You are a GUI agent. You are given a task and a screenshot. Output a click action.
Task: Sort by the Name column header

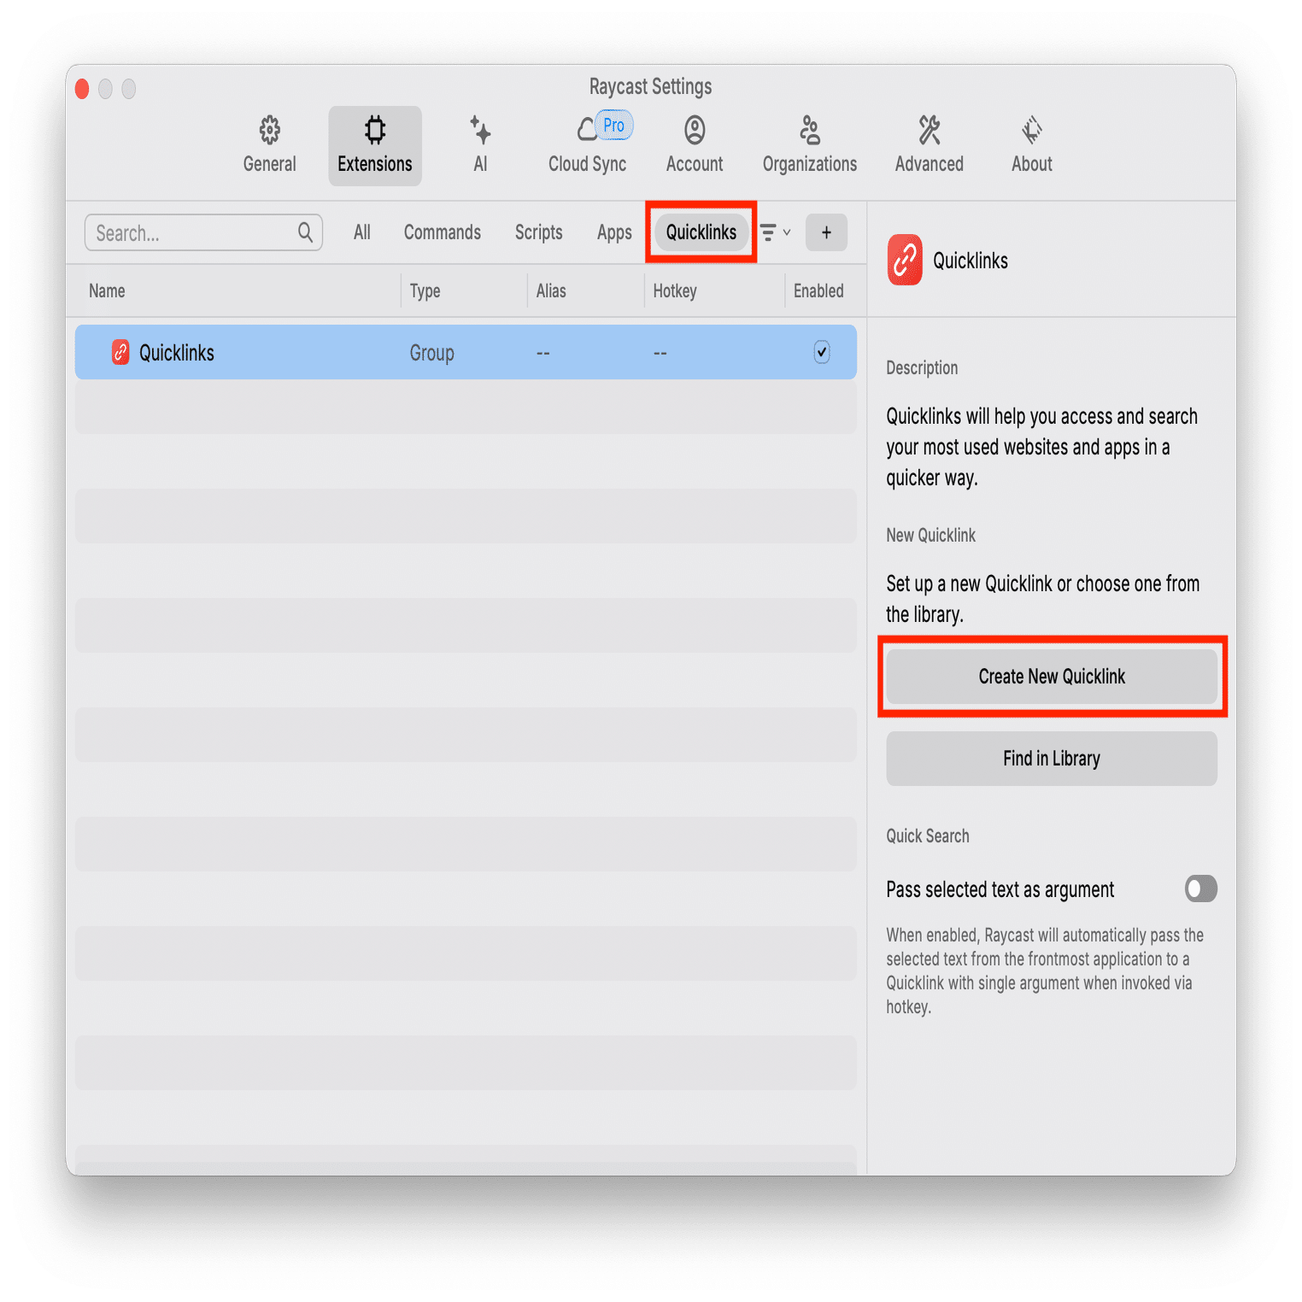pyautogui.click(x=107, y=291)
